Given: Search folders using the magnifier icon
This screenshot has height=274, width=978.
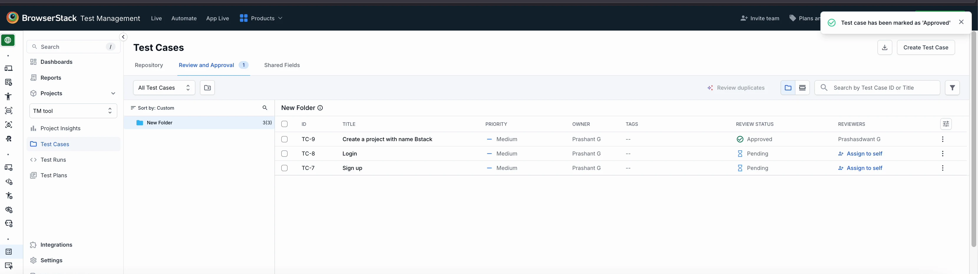Looking at the screenshot, I should pos(265,108).
